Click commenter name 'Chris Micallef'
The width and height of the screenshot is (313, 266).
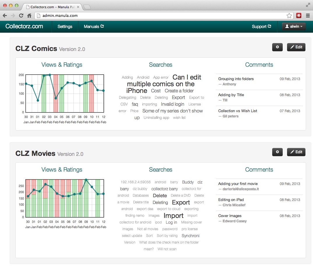click(x=234, y=205)
